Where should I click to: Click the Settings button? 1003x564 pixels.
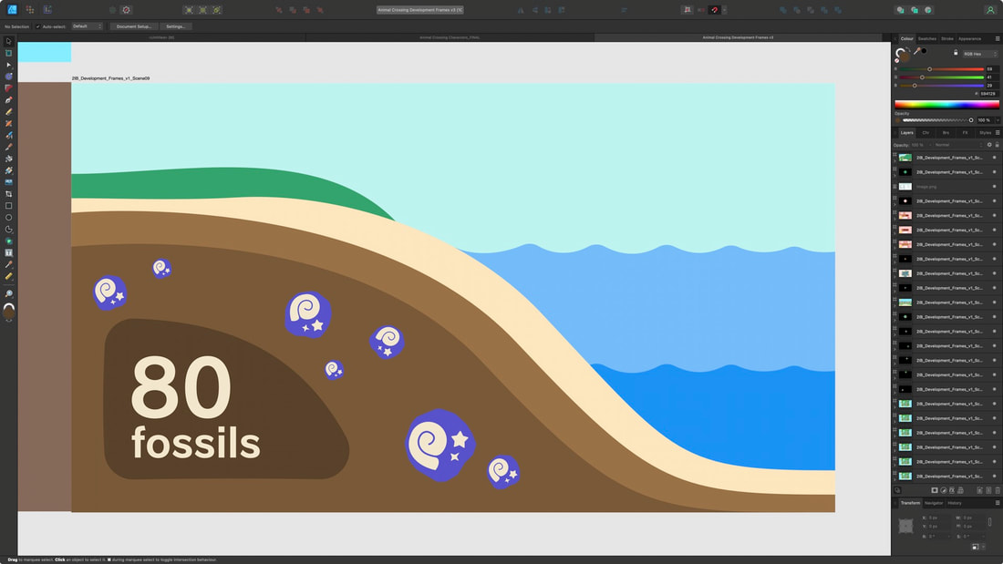[175, 26]
